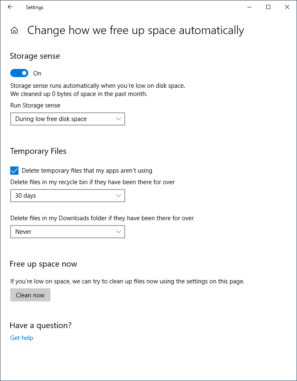Expand the Run Storage sense chevron arrow
The width and height of the screenshot is (297, 381).
(119, 119)
